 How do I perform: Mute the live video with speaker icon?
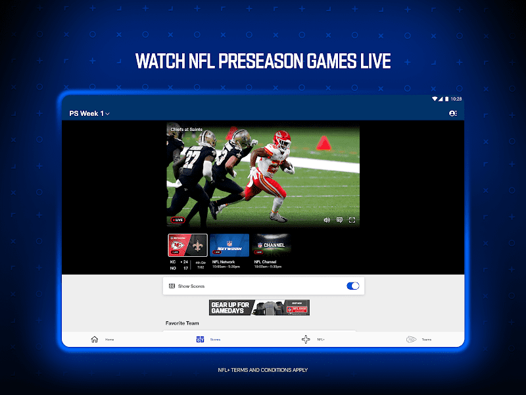(327, 220)
